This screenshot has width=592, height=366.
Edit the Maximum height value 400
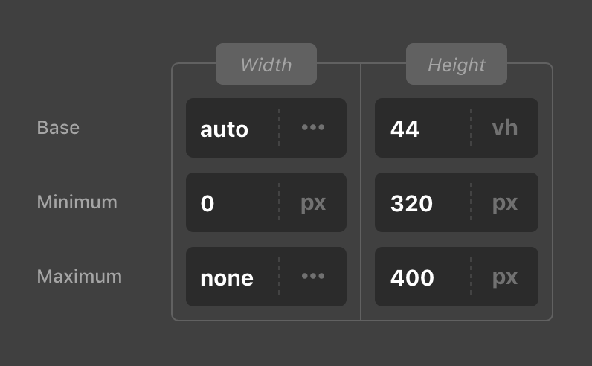click(x=420, y=277)
